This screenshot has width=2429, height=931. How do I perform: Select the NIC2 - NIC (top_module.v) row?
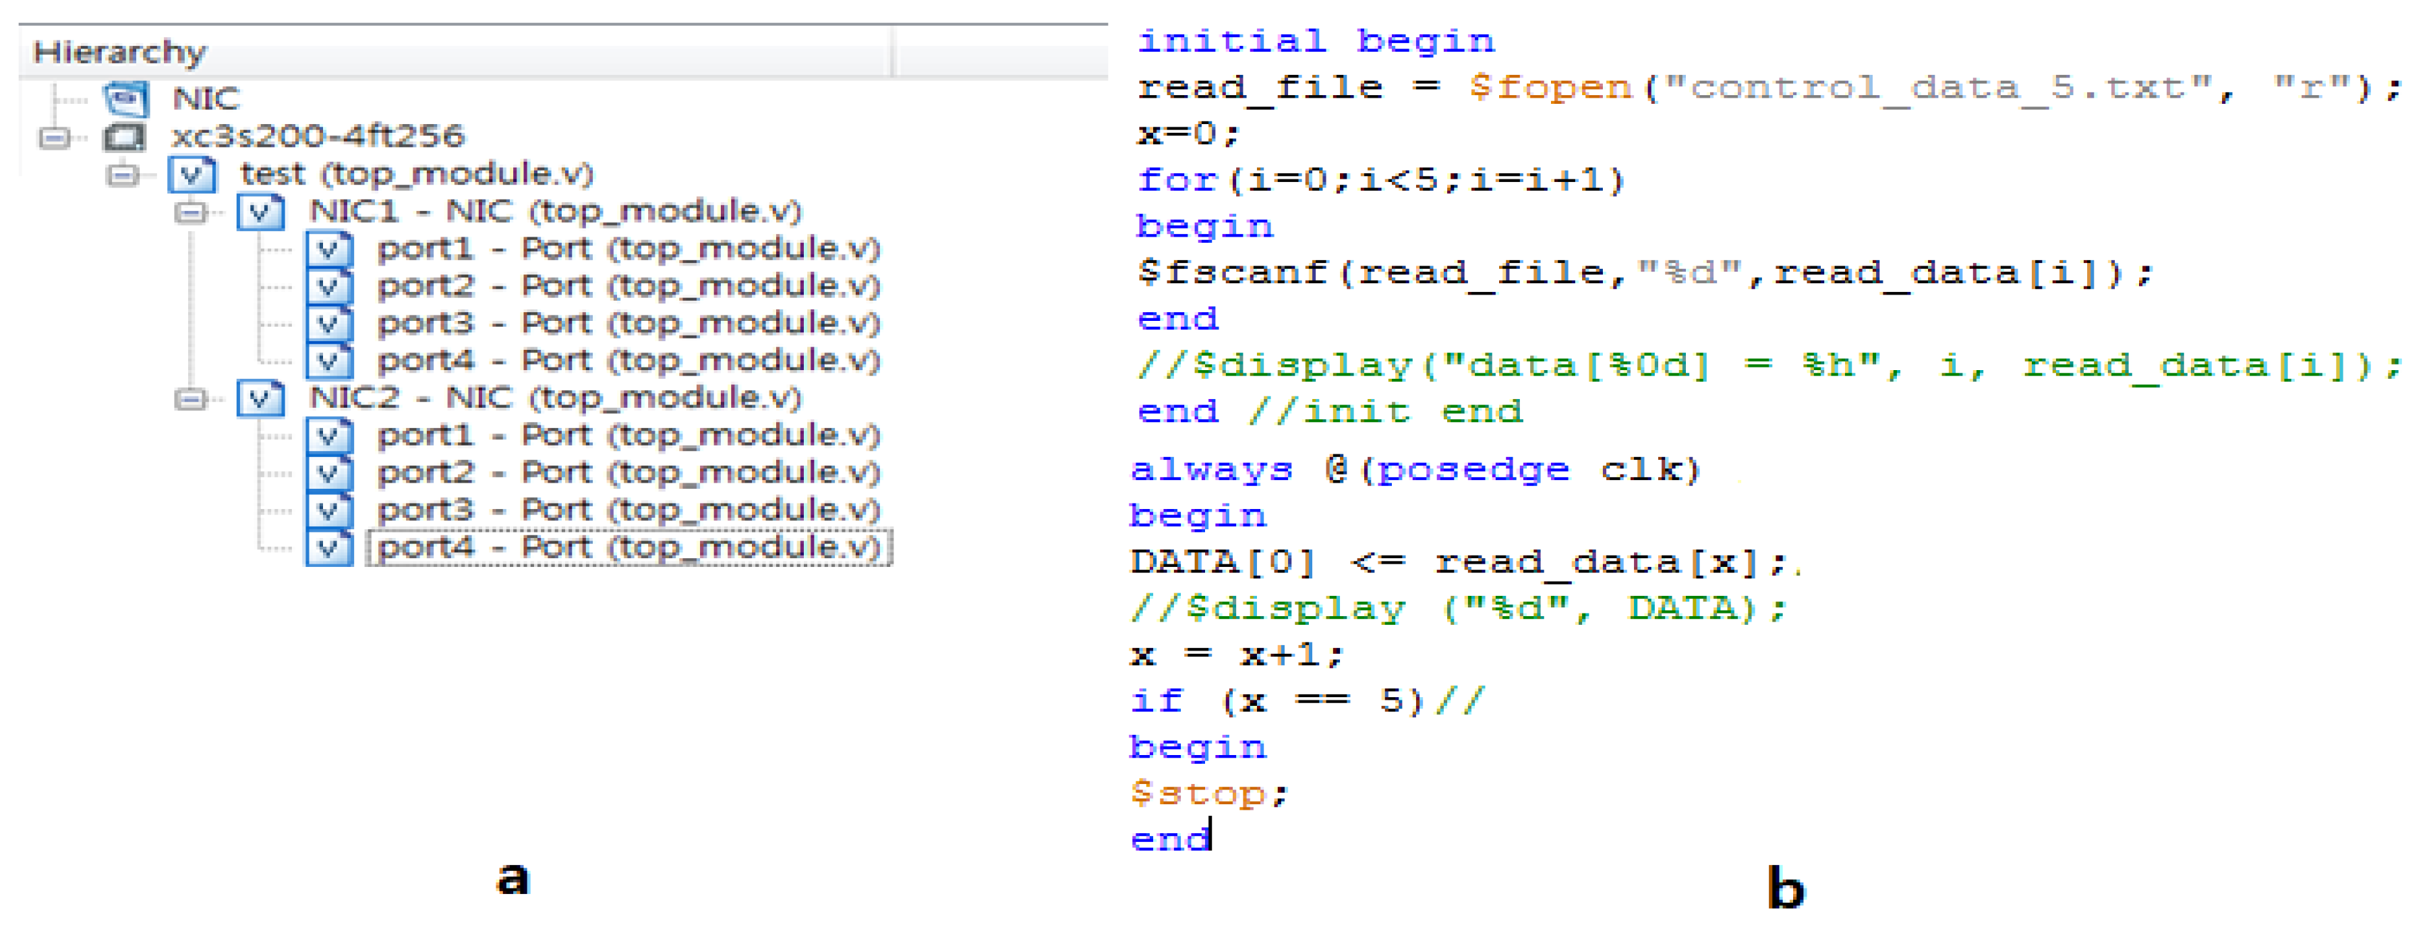556,398
